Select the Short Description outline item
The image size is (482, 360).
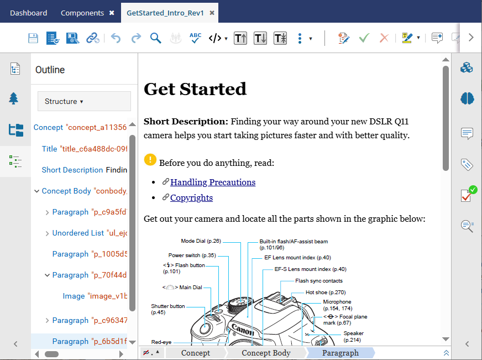pyautogui.click(x=84, y=170)
